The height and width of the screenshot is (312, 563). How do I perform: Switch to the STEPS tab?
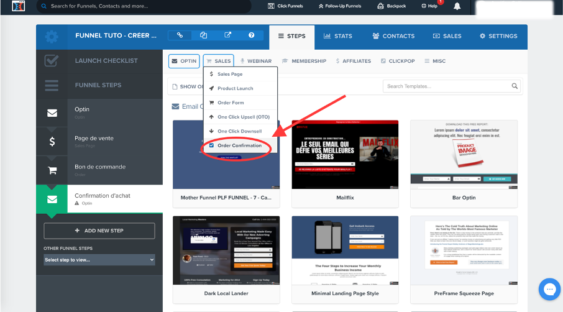292,36
